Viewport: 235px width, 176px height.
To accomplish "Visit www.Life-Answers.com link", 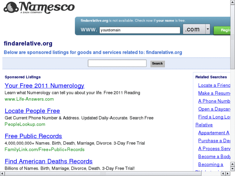I will point(29,99).
